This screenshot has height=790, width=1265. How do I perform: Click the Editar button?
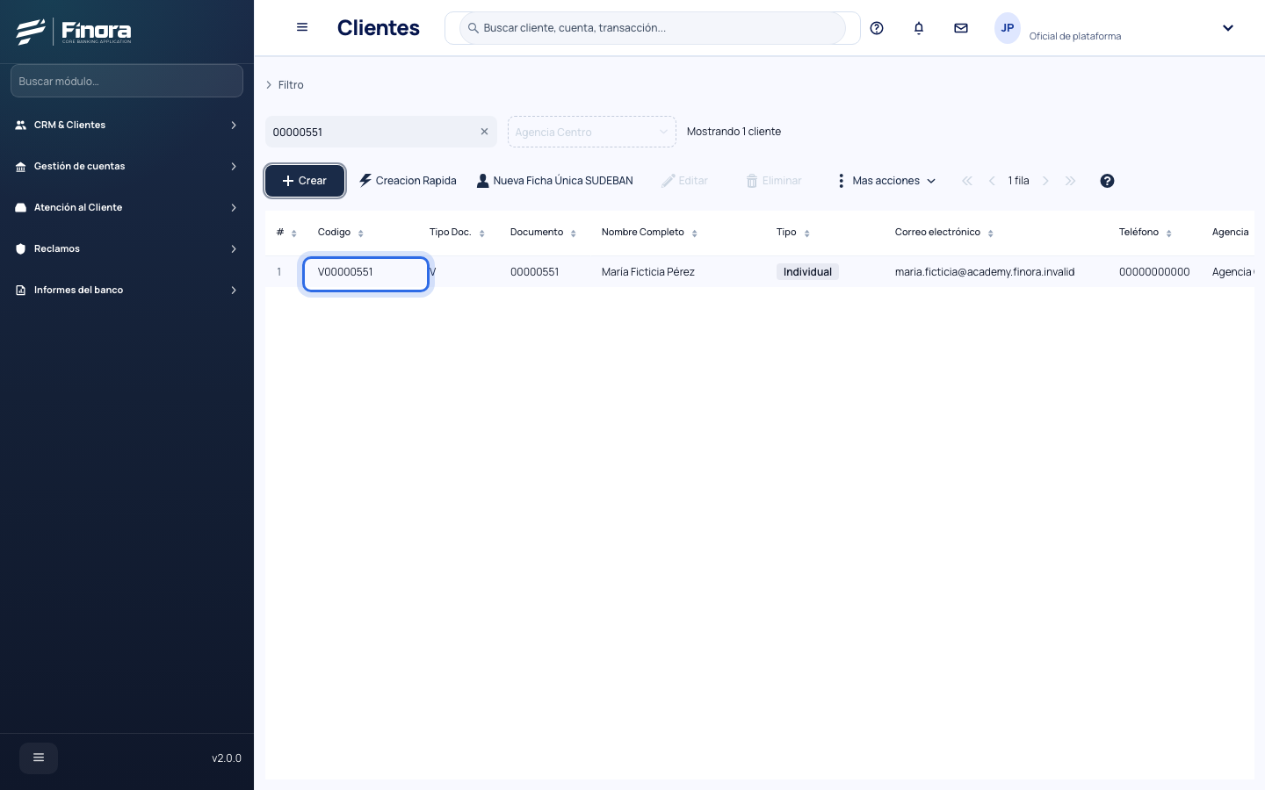coord(684,181)
